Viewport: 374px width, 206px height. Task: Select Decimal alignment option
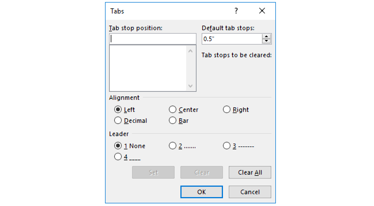[x=118, y=121]
